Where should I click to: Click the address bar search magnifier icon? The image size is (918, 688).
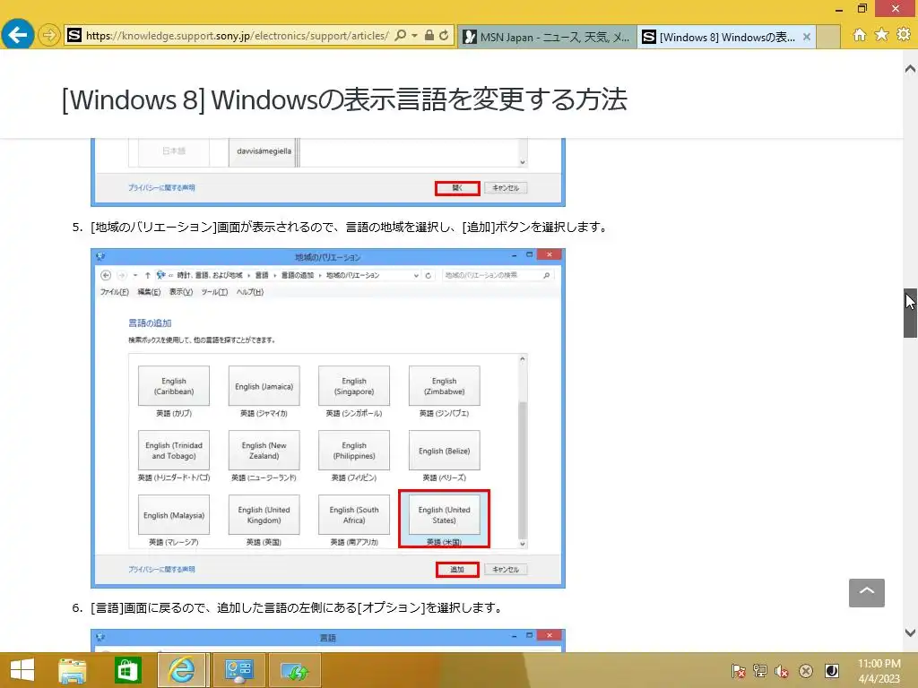400,36
